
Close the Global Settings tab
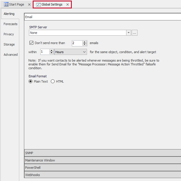pyautogui.click(x=67, y=4)
